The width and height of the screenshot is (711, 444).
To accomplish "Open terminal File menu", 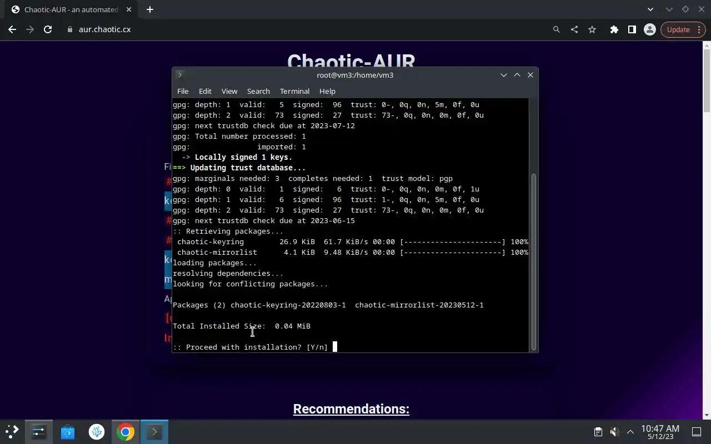I will click(x=183, y=91).
